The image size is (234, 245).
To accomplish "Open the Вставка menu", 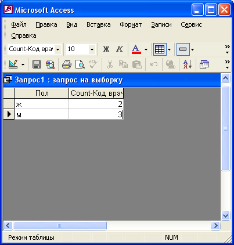I will (x=99, y=24).
